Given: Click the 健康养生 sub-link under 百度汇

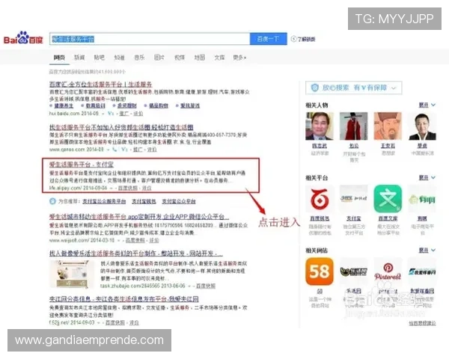Looking at the screenshot, I should point(64,105).
